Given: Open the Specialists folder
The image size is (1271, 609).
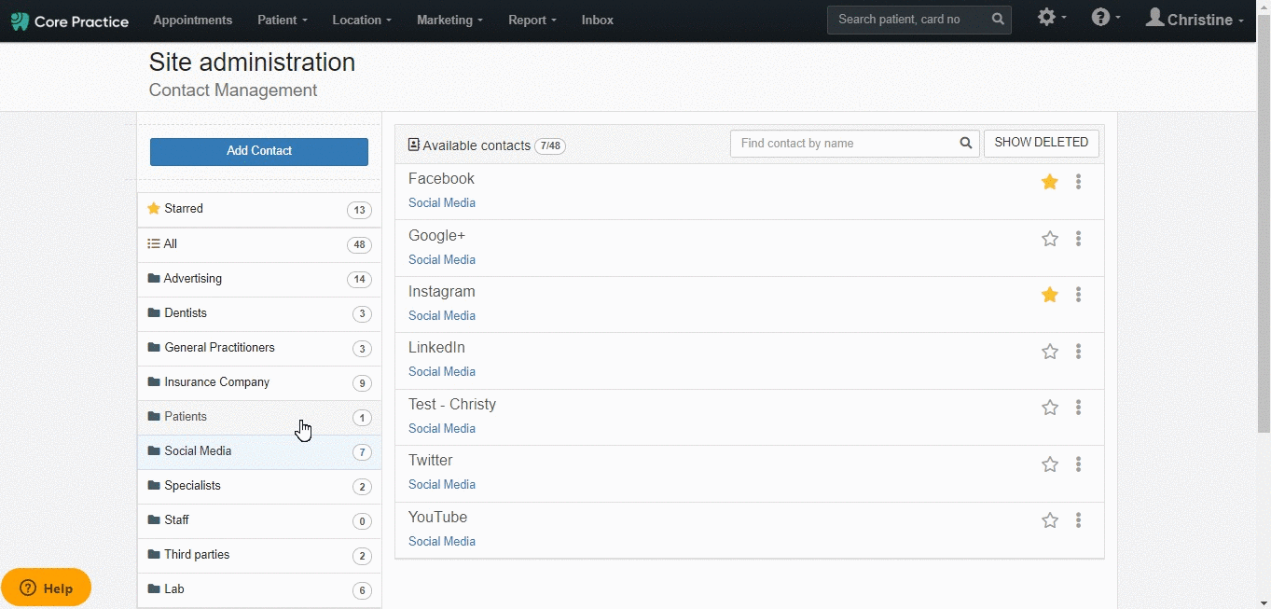Looking at the screenshot, I should pos(259,487).
